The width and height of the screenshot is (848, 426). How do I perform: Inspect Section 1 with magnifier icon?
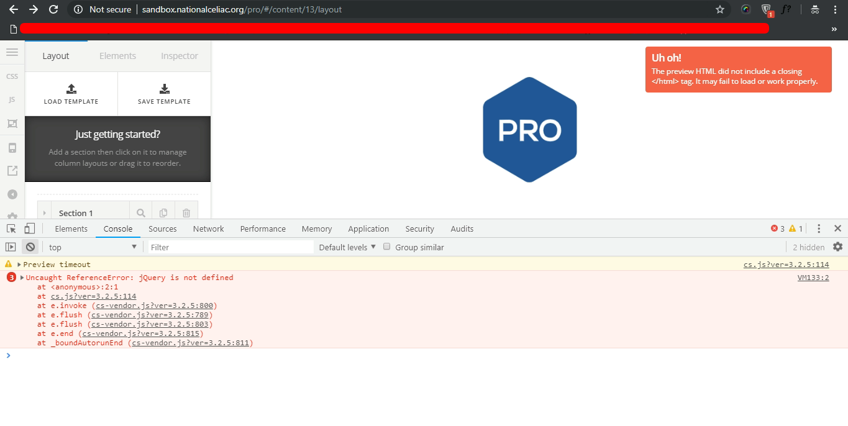141,213
